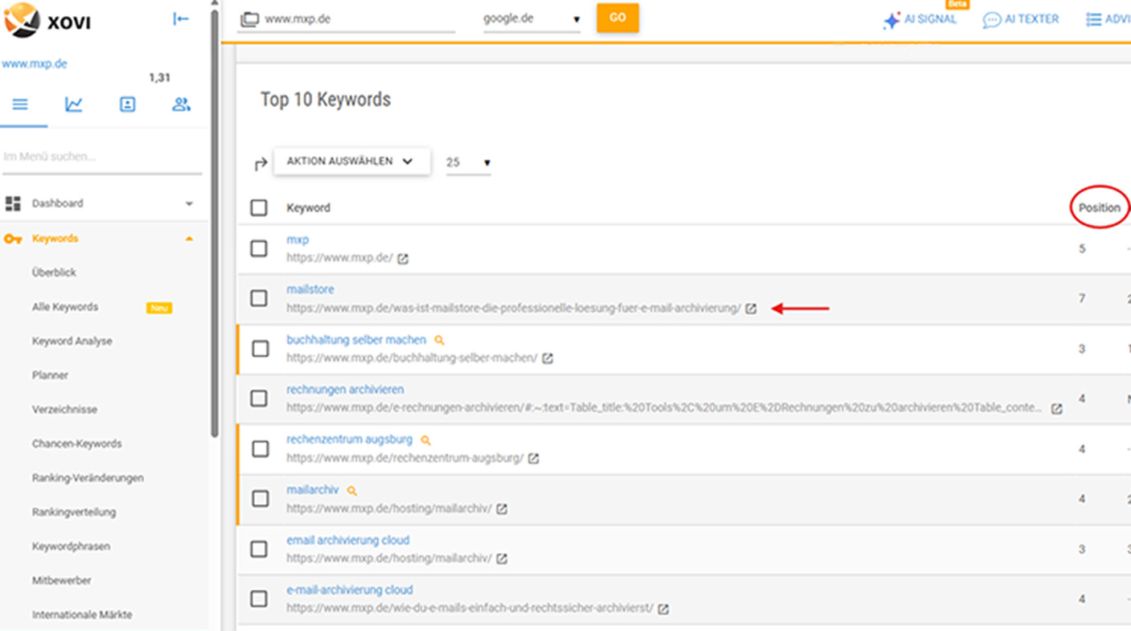The height and width of the screenshot is (631, 1131).
Task: Click magnifier icon next to rechenzentrum augsburg
Action: 426,440
